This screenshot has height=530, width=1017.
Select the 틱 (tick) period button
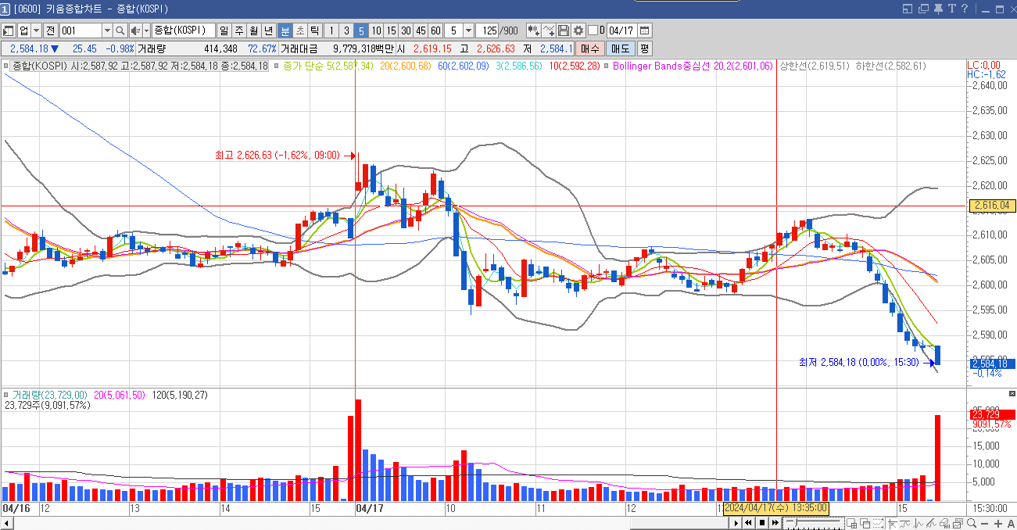click(314, 30)
